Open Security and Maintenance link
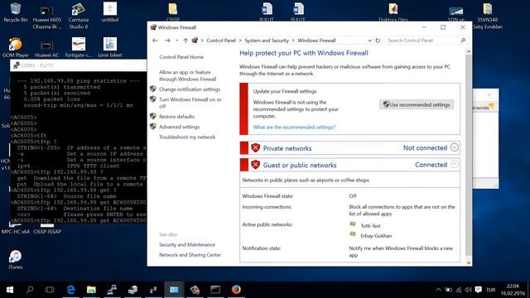Viewport: 530px width, 298px height. tap(187, 245)
